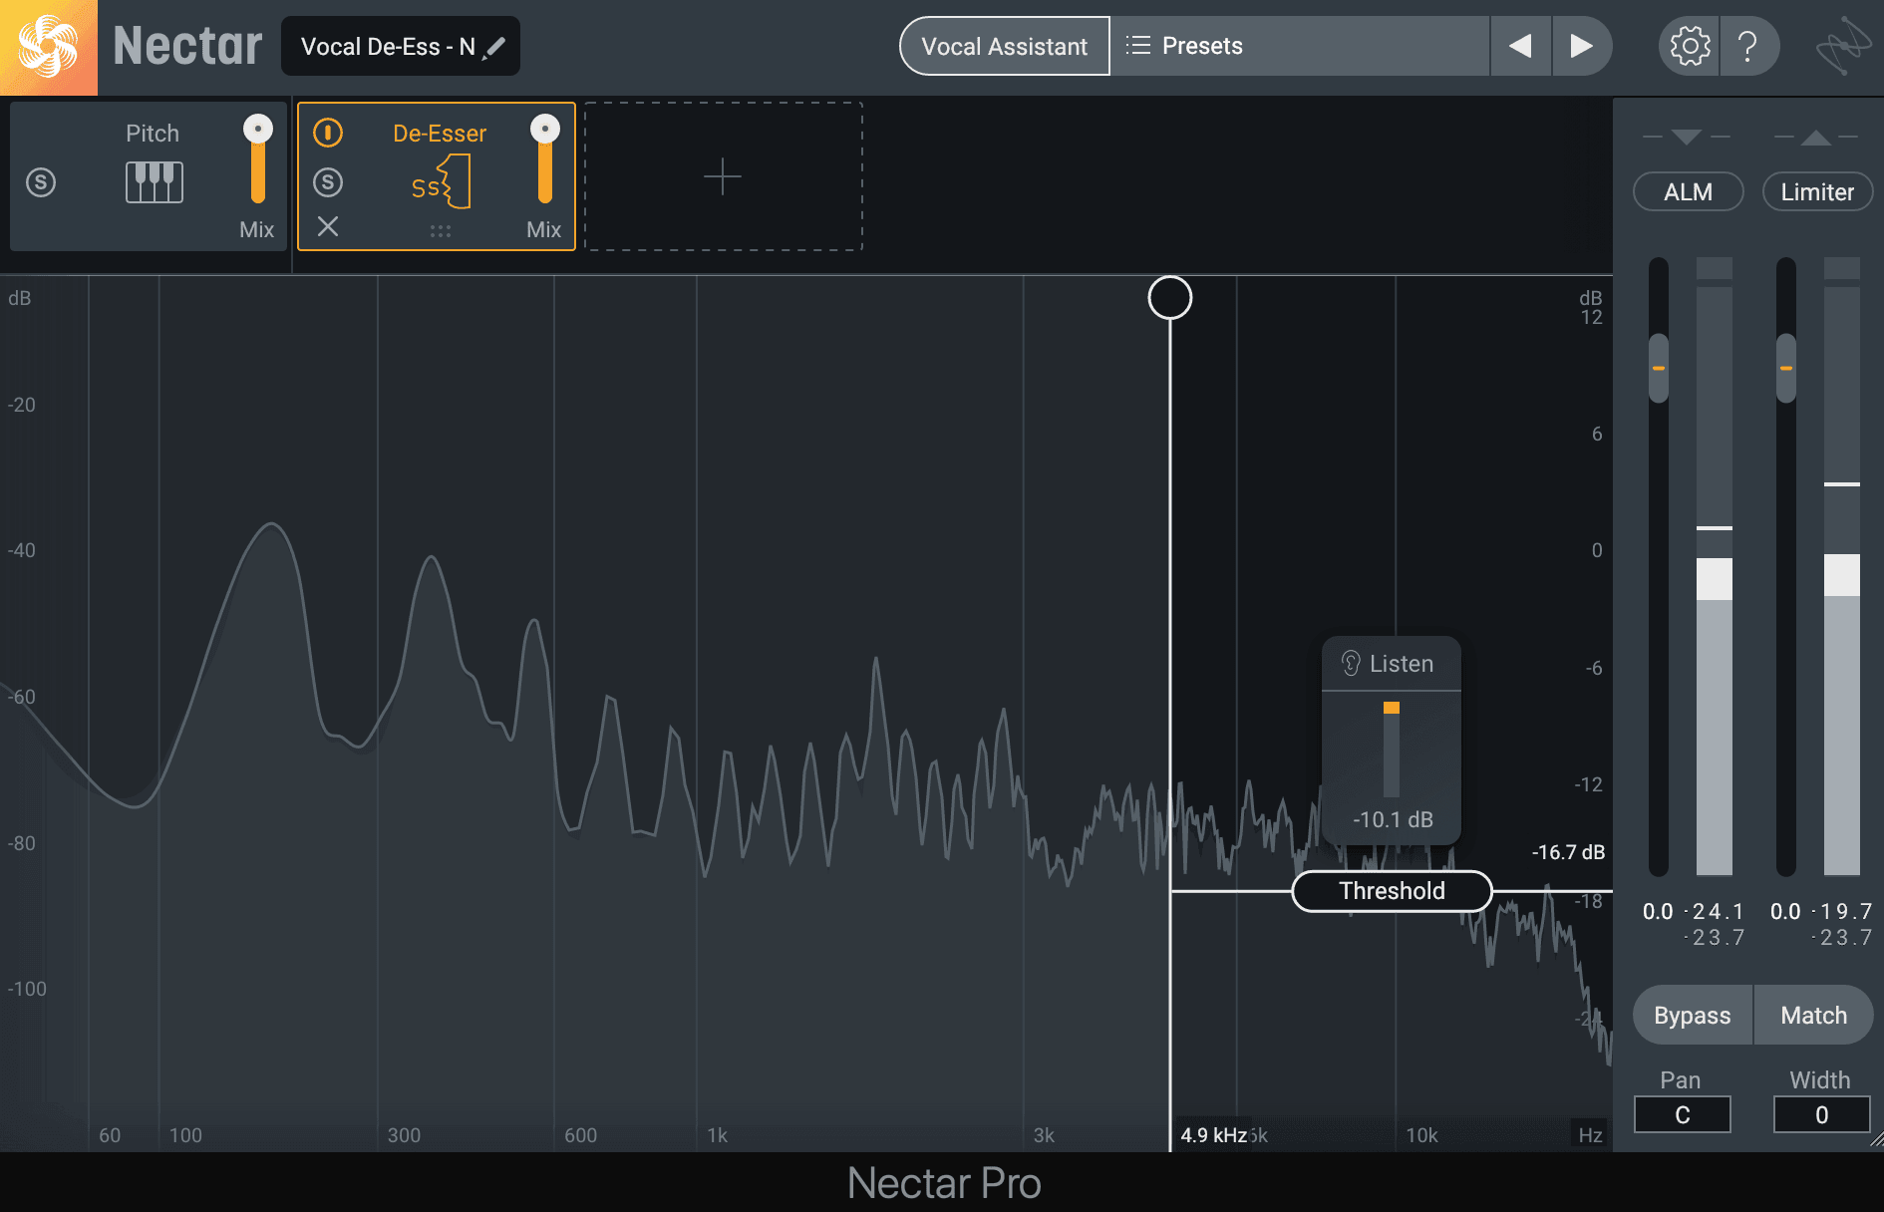
Task: Select the Threshold handle
Action: [x=1392, y=891]
